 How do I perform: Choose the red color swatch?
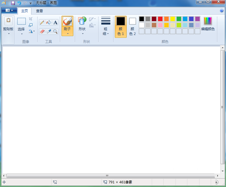click(x=160, y=19)
